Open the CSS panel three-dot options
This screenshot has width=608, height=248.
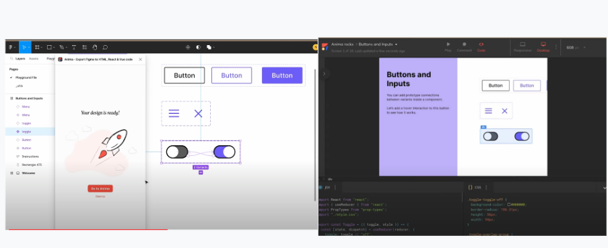pos(486,188)
